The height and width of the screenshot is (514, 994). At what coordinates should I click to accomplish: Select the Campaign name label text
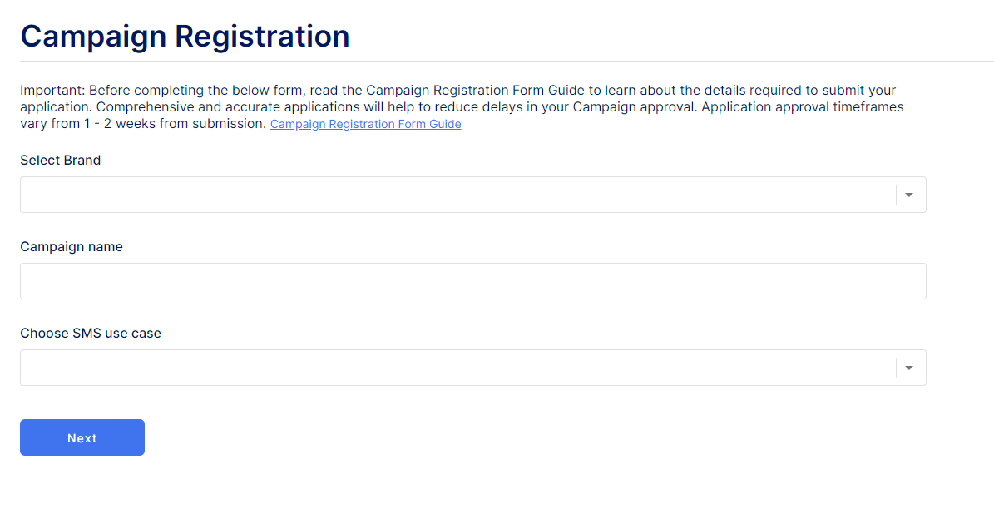tap(72, 246)
